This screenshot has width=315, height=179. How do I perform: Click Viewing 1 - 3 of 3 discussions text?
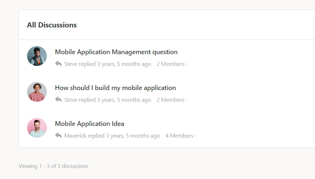tap(53, 166)
